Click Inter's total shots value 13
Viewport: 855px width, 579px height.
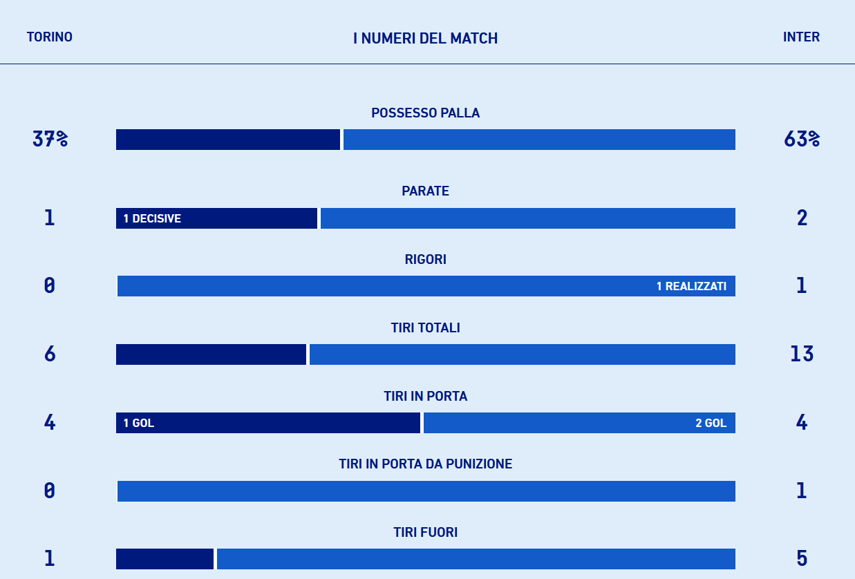pyautogui.click(x=801, y=354)
